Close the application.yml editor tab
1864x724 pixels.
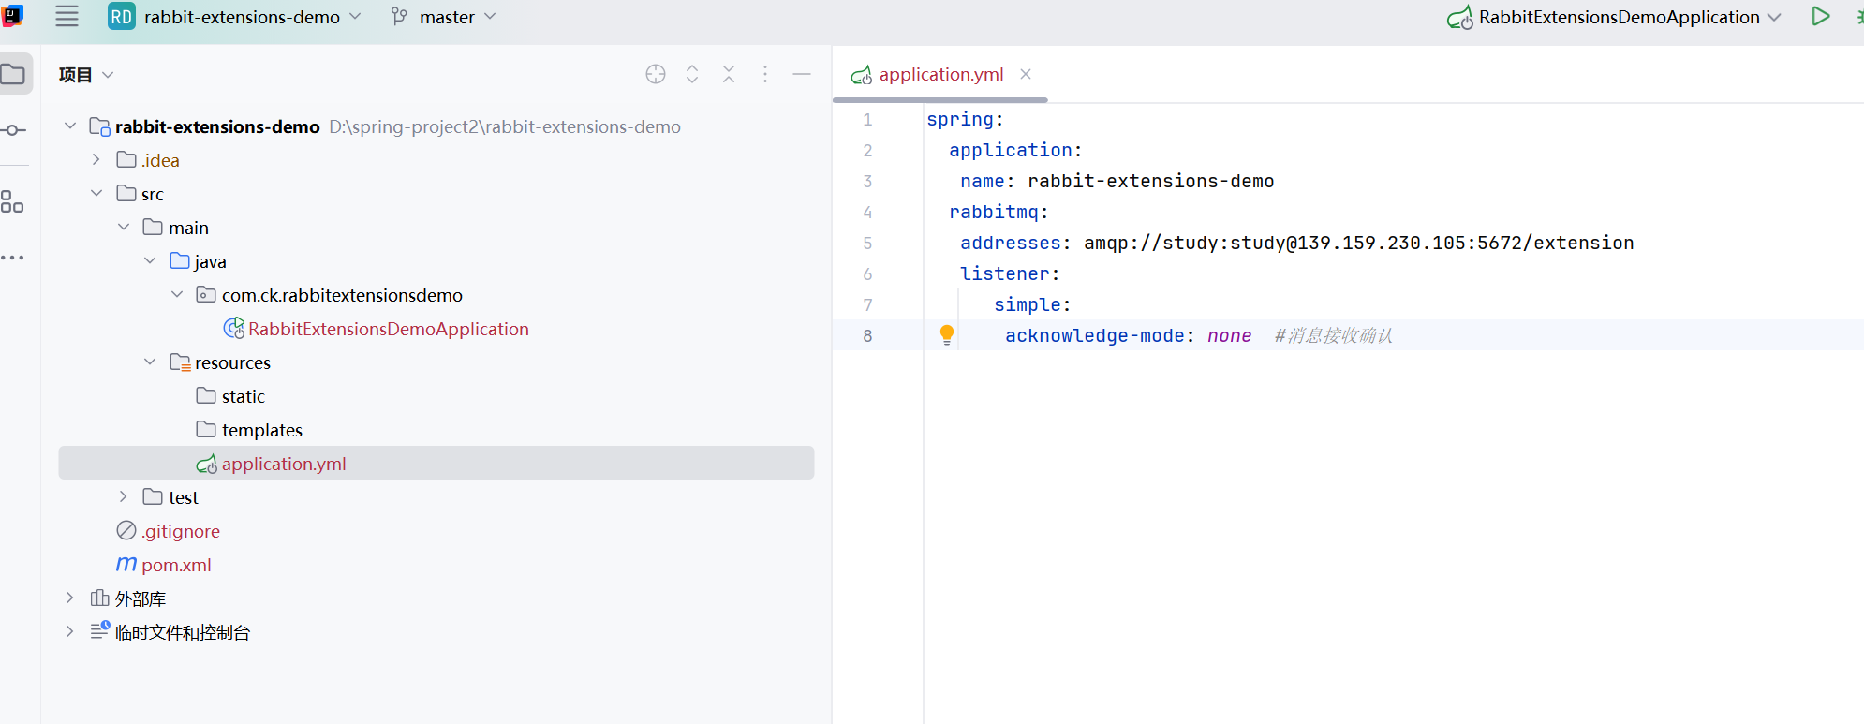[x=1026, y=74]
